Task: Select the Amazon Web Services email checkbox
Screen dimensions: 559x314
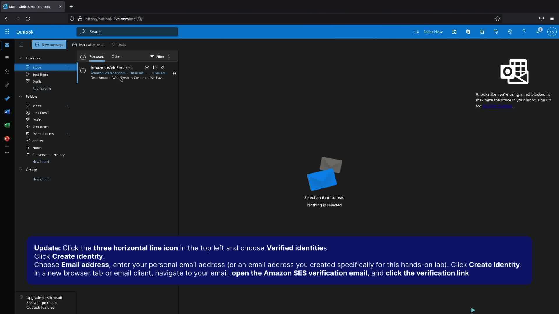Action: [x=83, y=71]
